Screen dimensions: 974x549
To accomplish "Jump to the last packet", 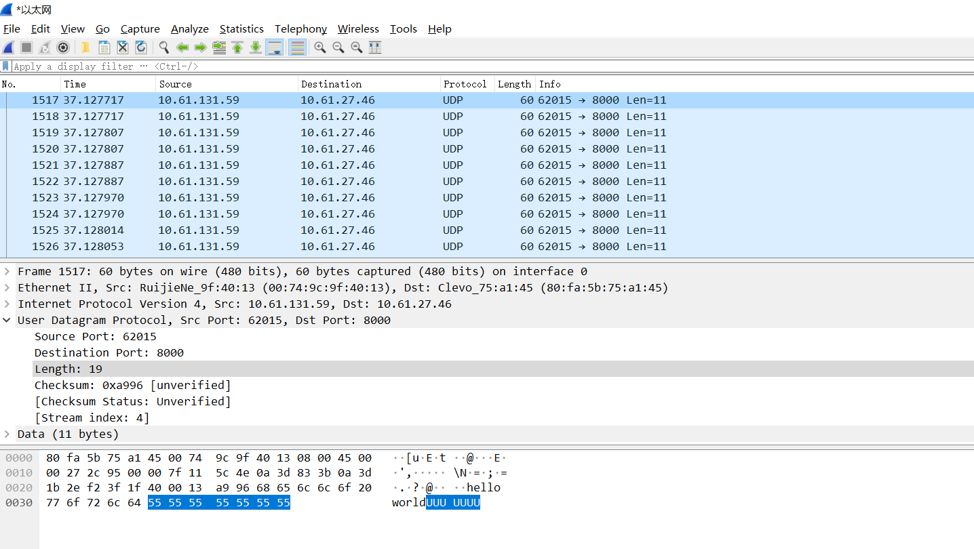I will click(x=256, y=47).
